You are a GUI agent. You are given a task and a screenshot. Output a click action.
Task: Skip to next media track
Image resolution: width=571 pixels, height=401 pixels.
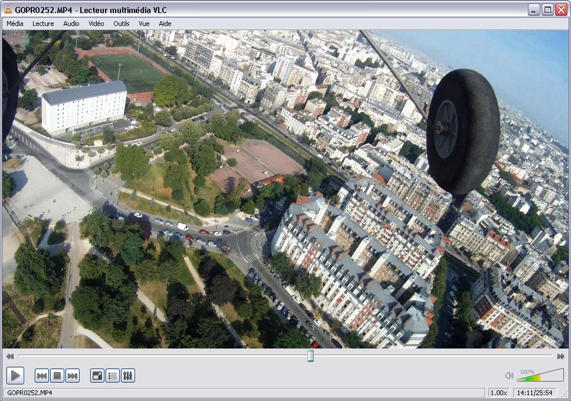point(73,376)
